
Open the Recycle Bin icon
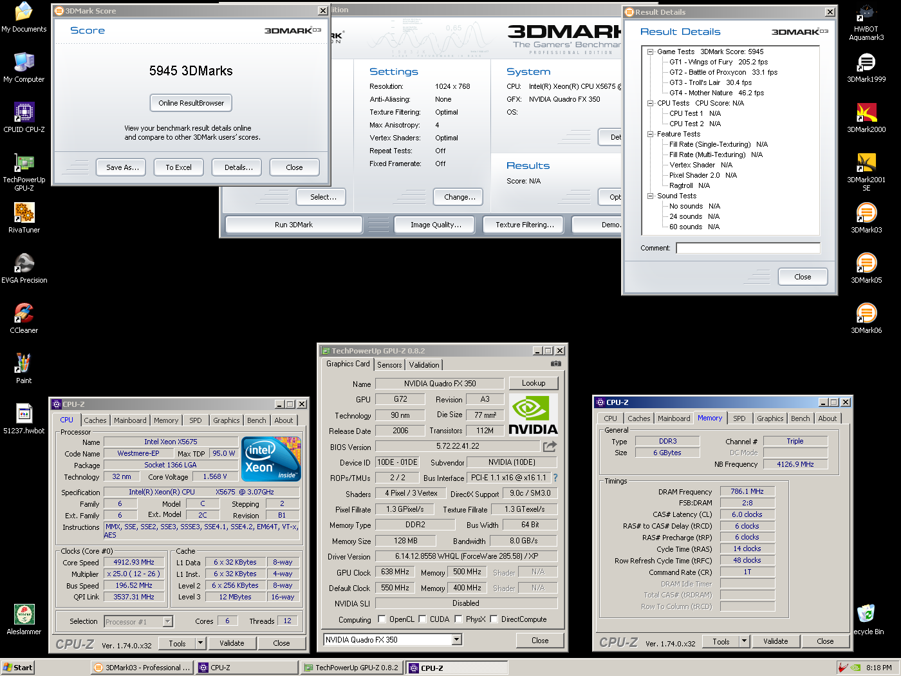pos(868,620)
